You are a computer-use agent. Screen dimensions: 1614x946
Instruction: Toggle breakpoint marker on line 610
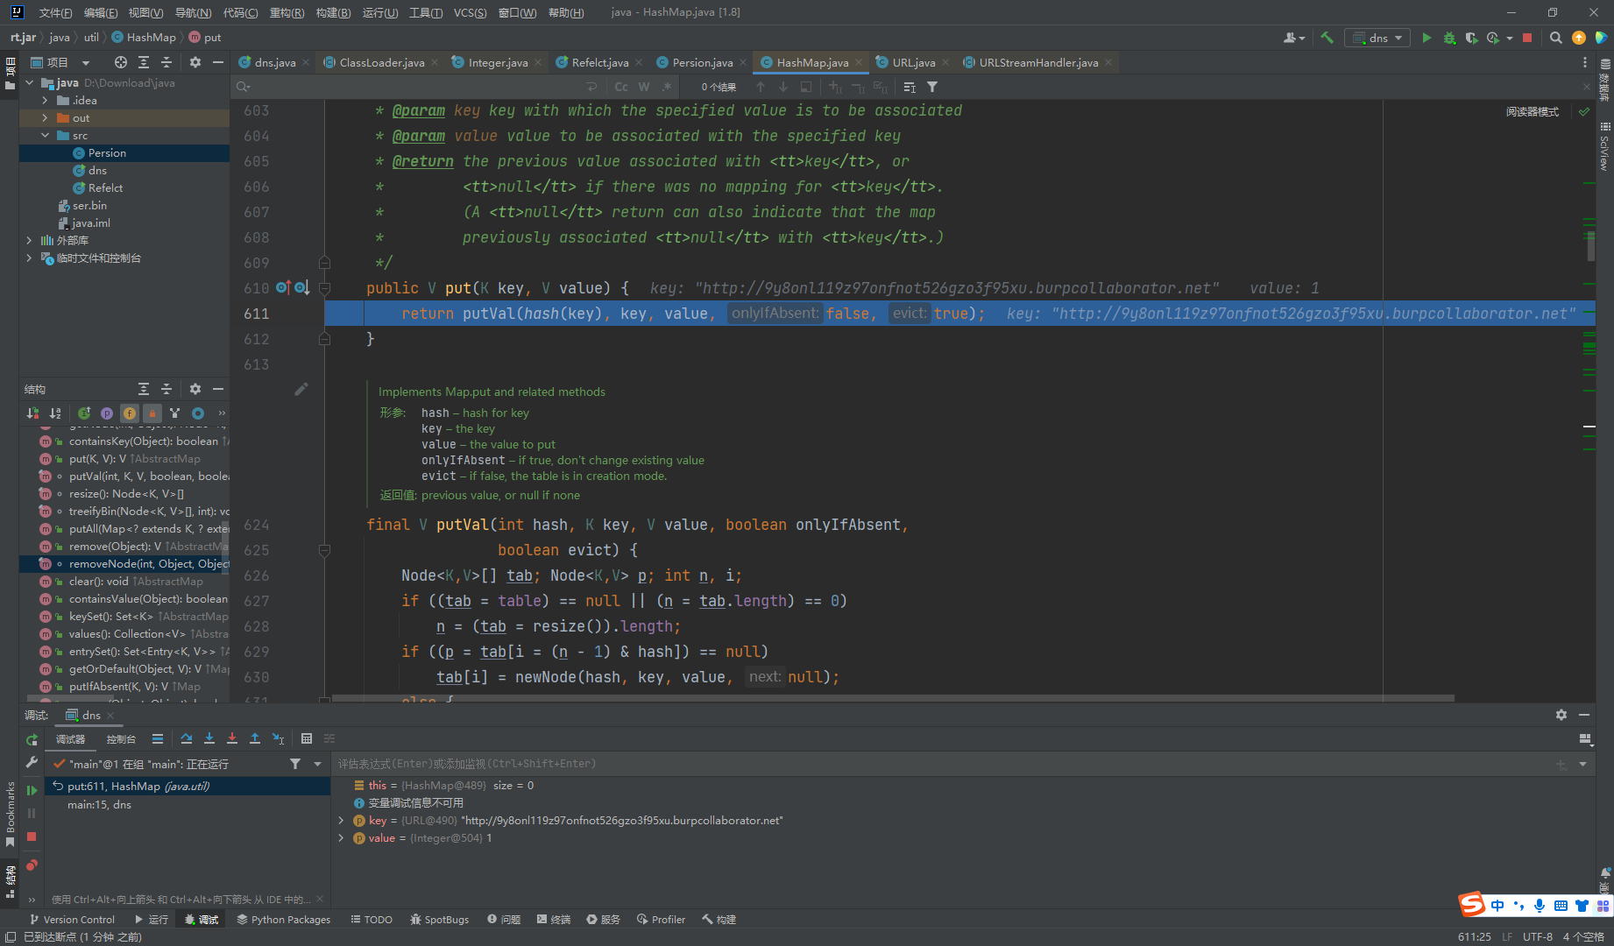tap(283, 287)
